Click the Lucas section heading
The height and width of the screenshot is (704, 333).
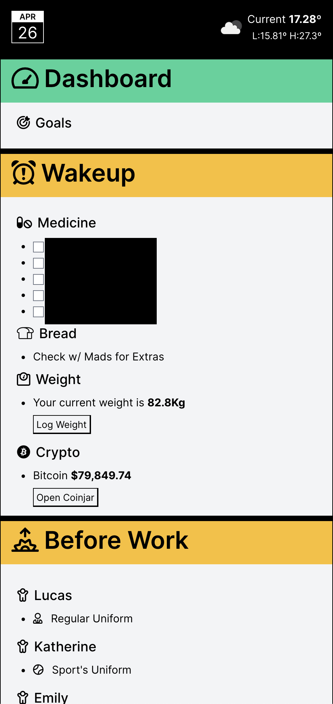point(53,595)
